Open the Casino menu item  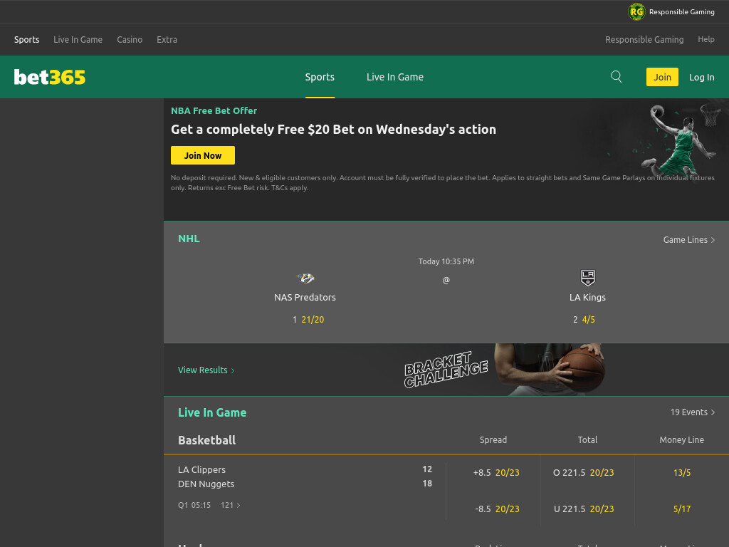[130, 40]
